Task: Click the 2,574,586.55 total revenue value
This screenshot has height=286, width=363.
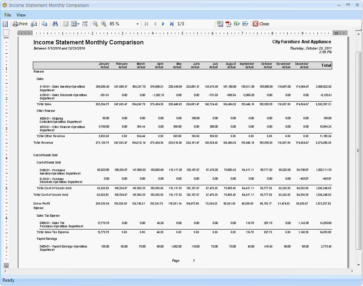Action: click(324, 143)
